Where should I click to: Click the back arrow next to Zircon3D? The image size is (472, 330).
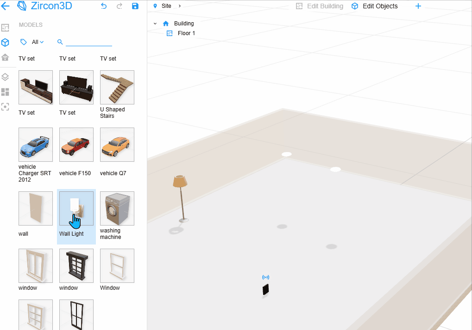(x=6, y=6)
